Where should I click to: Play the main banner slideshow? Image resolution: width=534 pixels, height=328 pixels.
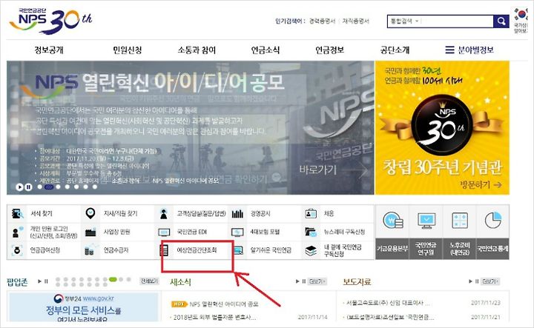click(x=19, y=187)
